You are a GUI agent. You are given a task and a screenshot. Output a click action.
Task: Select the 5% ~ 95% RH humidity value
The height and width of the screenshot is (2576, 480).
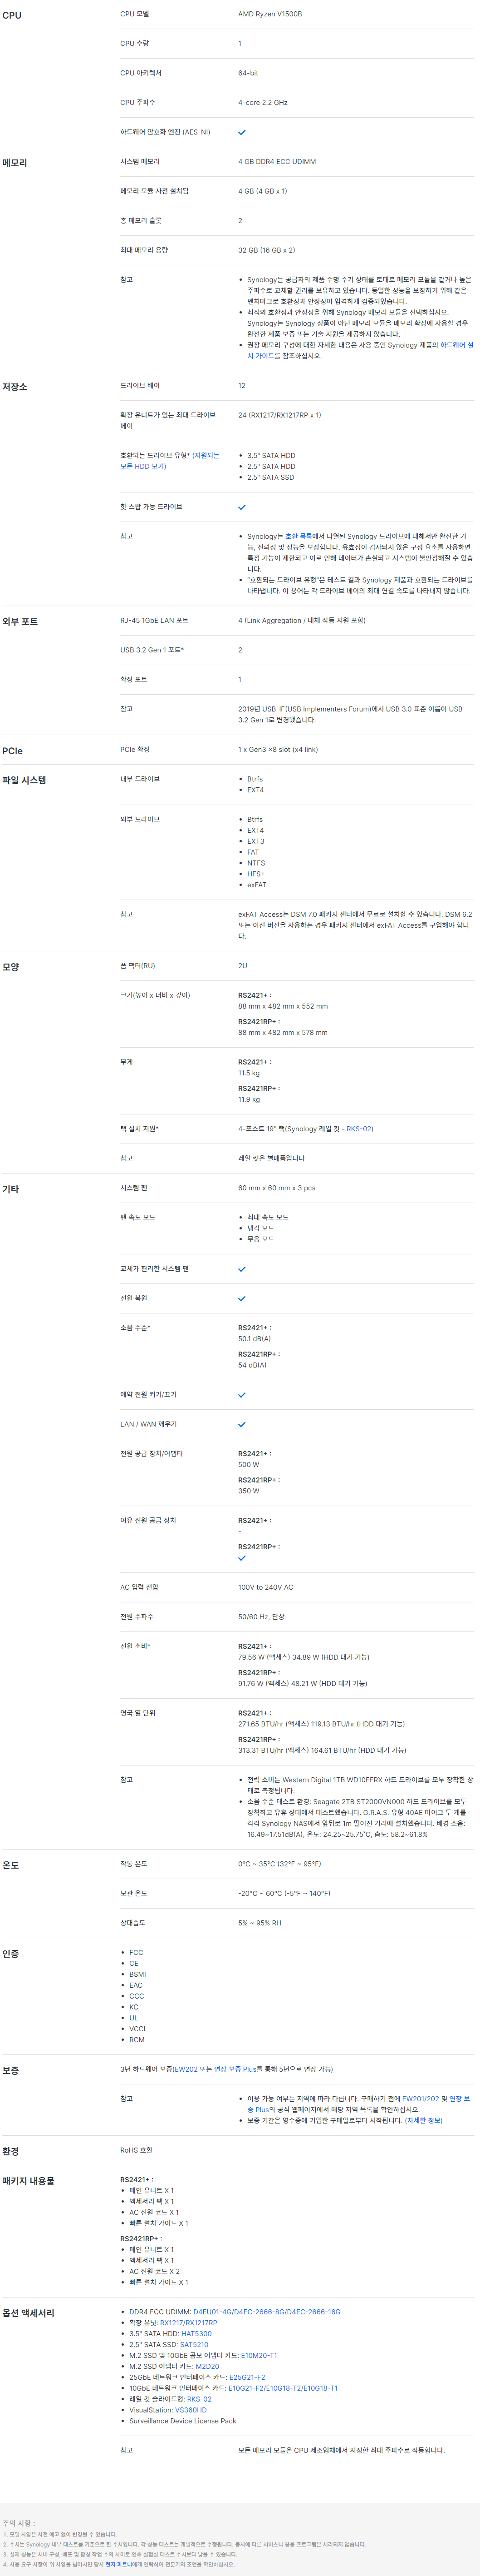click(260, 1923)
